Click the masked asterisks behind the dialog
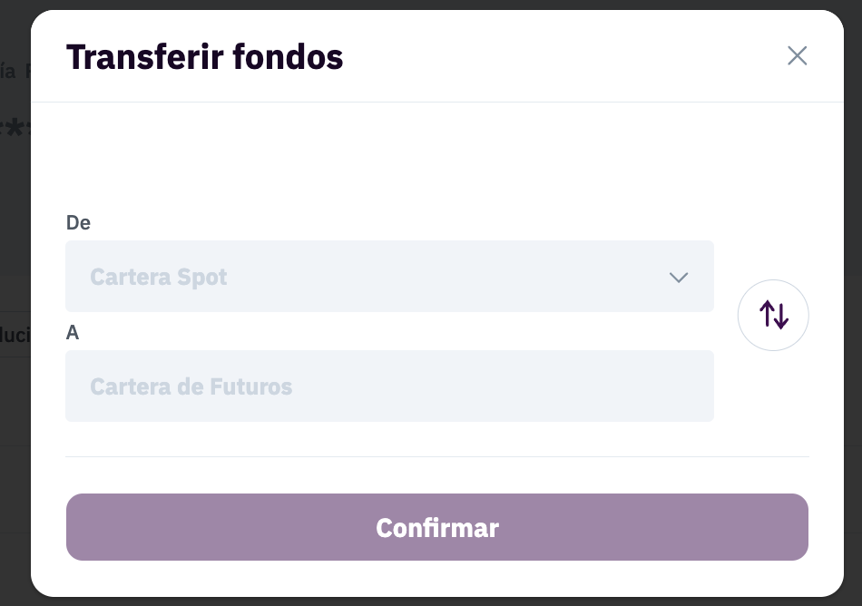Viewport: 862px width, 606px height. coord(15,130)
